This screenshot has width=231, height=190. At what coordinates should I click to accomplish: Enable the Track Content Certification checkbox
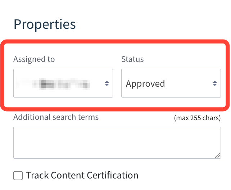tap(18, 176)
